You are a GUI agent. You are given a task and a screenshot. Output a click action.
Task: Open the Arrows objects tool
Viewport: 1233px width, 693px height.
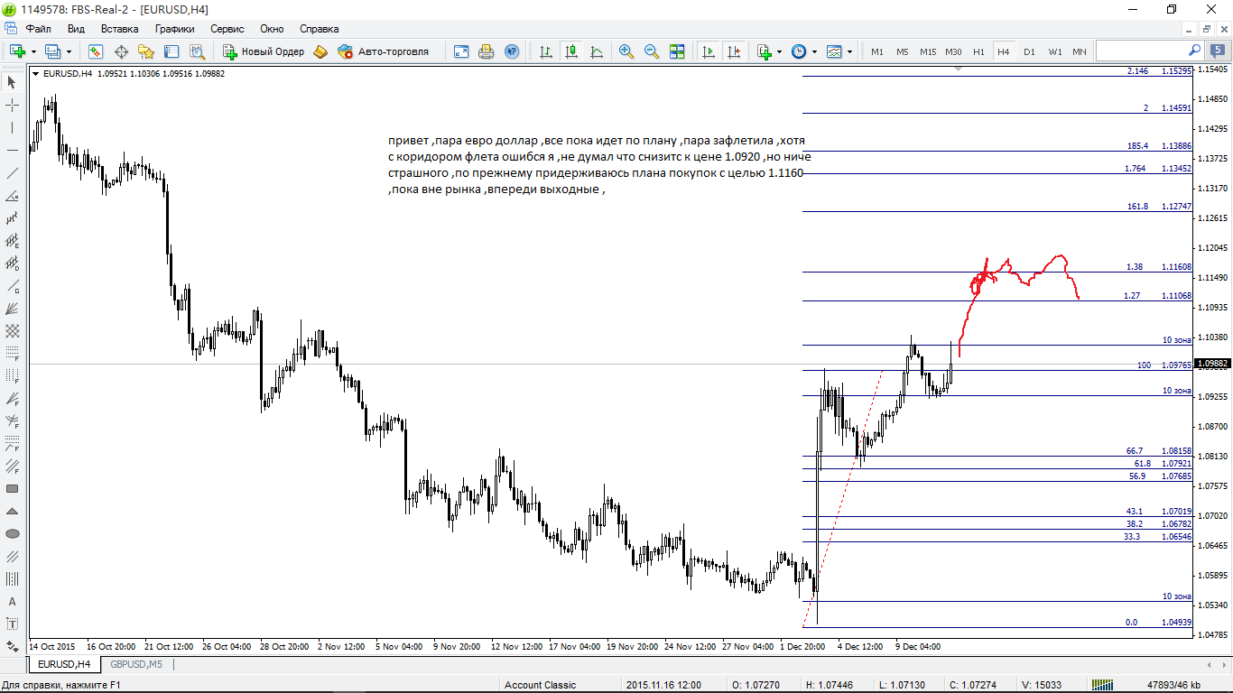click(x=13, y=647)
